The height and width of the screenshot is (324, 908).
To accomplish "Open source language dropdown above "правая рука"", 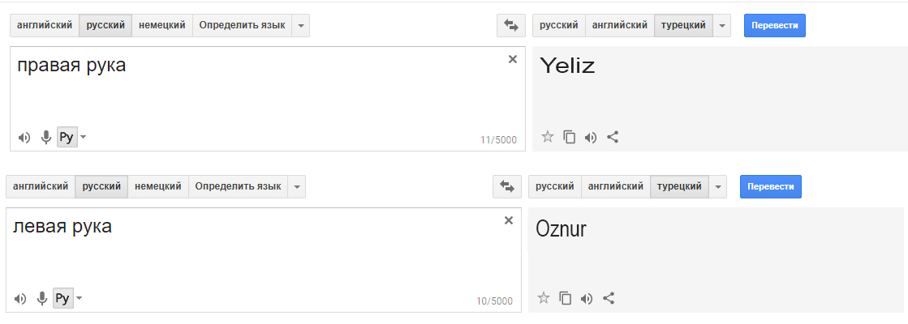I will pos(300,25).
